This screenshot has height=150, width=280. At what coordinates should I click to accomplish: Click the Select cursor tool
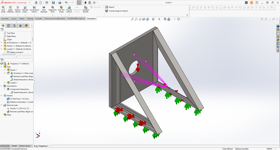tap(79, 3)
